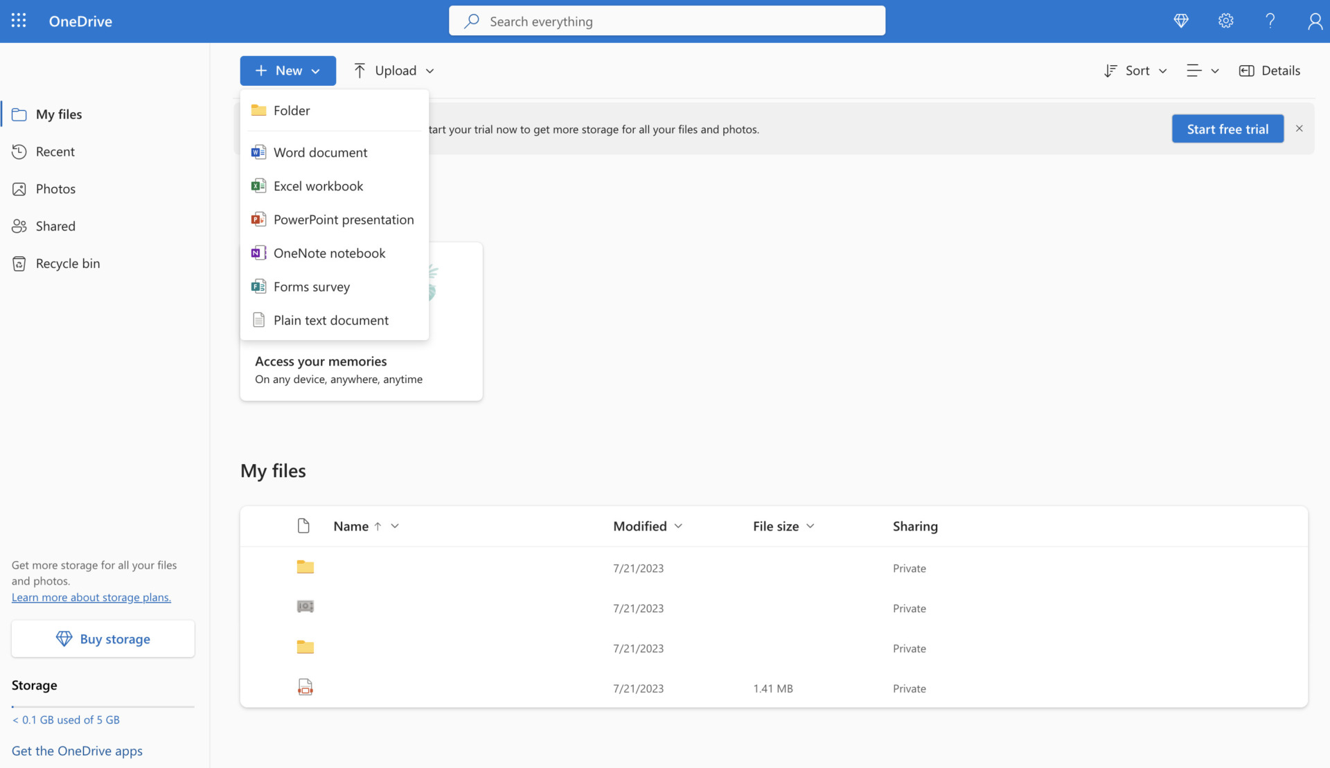The width and height of the screenshot is (1330, 768).
Task: Expand the Upload dropdown chevron
Action: pos(429,70)
